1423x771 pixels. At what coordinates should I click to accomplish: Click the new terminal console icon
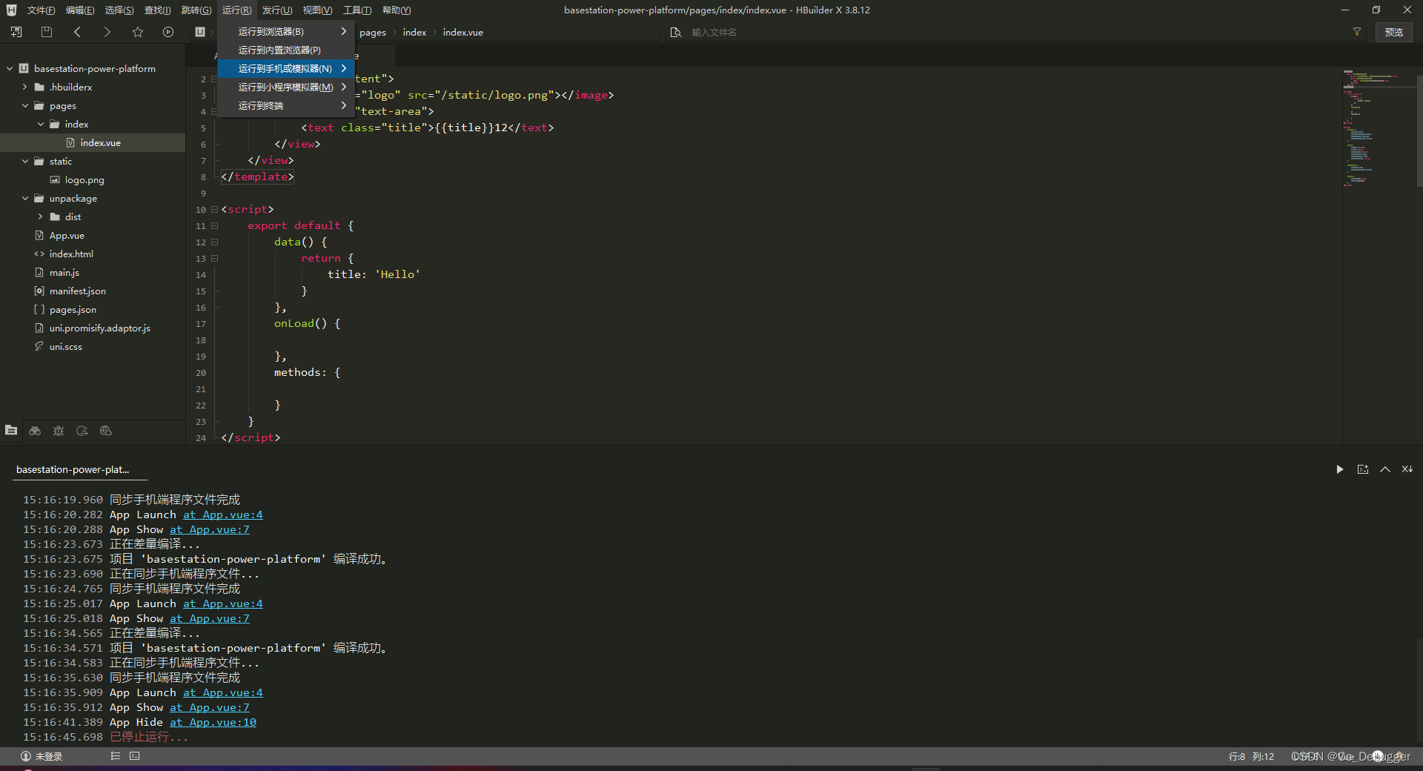pos(1362,469)
